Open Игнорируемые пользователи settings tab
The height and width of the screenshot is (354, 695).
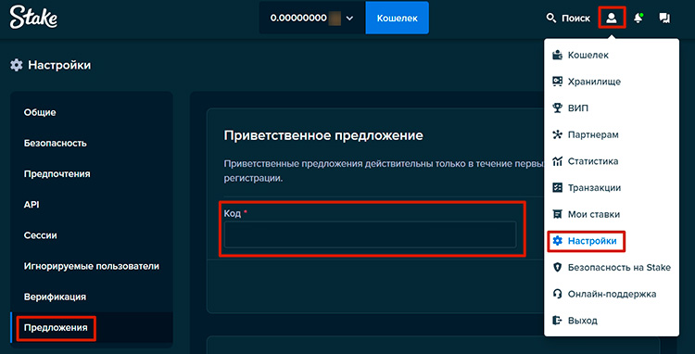pos(92,266)
